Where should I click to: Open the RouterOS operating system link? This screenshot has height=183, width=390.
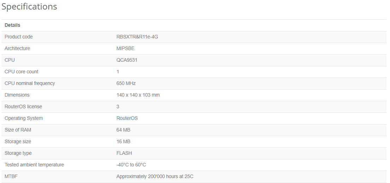(x=127, y=118)
